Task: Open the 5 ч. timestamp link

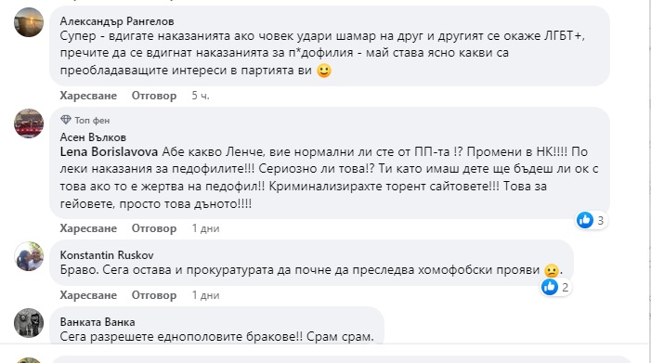Action: (x=201, y=96)
